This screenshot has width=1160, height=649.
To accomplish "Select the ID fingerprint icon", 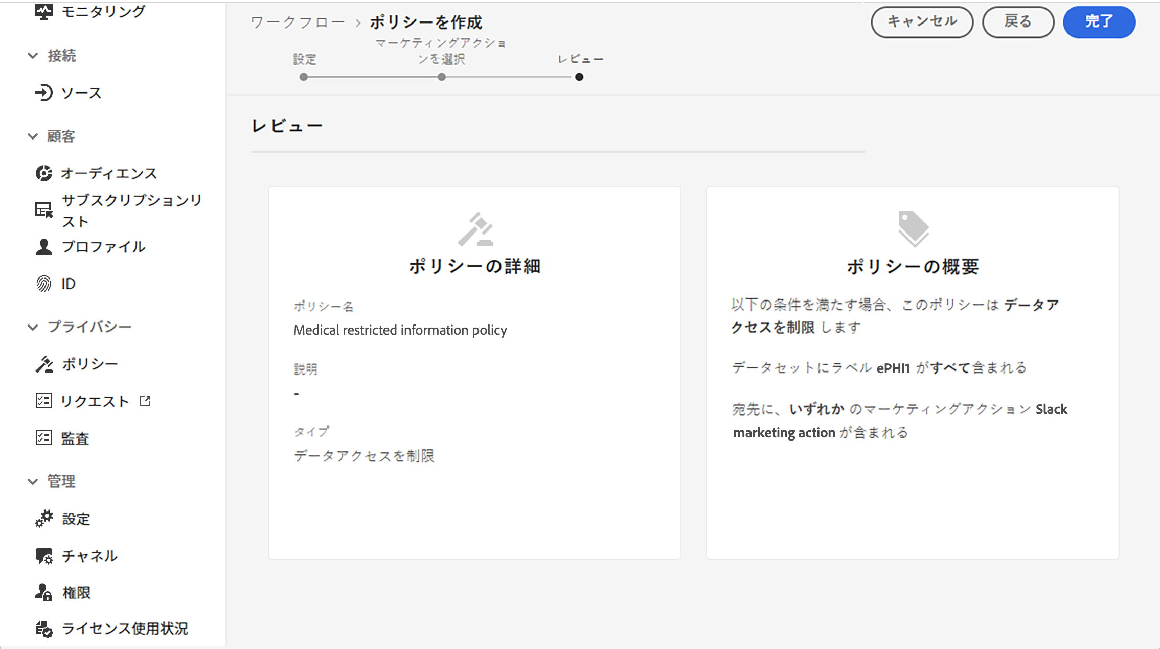I will coord(44,284).
